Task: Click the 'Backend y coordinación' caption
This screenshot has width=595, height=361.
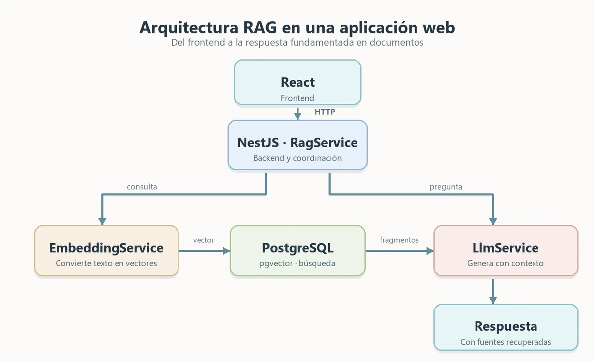Action: (x=297, y=158)
